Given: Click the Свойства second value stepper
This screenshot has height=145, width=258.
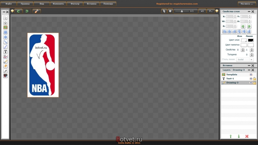Looking at the screenshot, I should point(252,50).
